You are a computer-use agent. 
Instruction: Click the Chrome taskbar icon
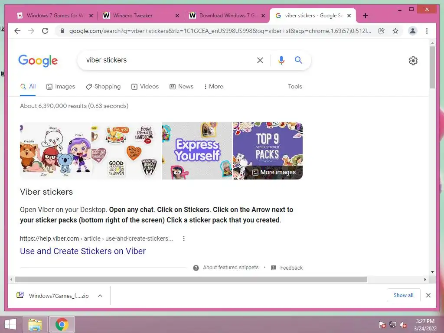pyautogui.click(x=62, y=324)
